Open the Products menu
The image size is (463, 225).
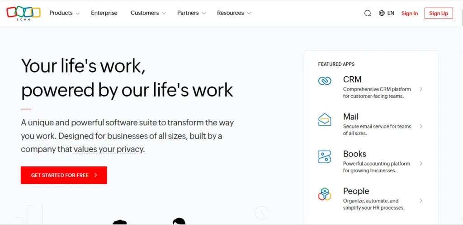coord(61,13)
